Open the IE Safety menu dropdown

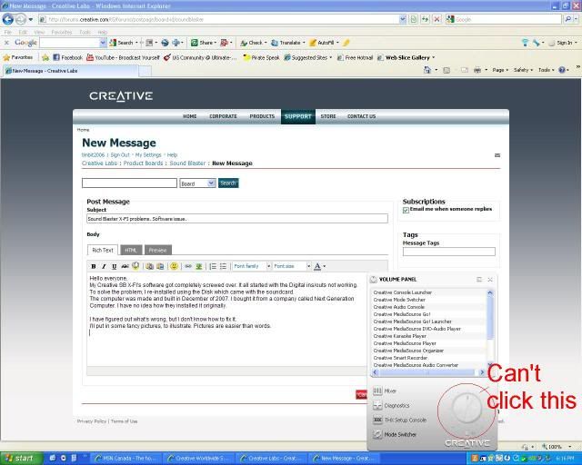(523, 70)
